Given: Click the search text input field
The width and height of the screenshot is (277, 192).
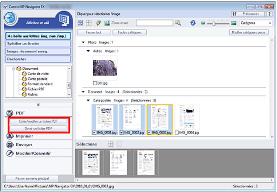Looking at the screenshot, I should (154, 23).
